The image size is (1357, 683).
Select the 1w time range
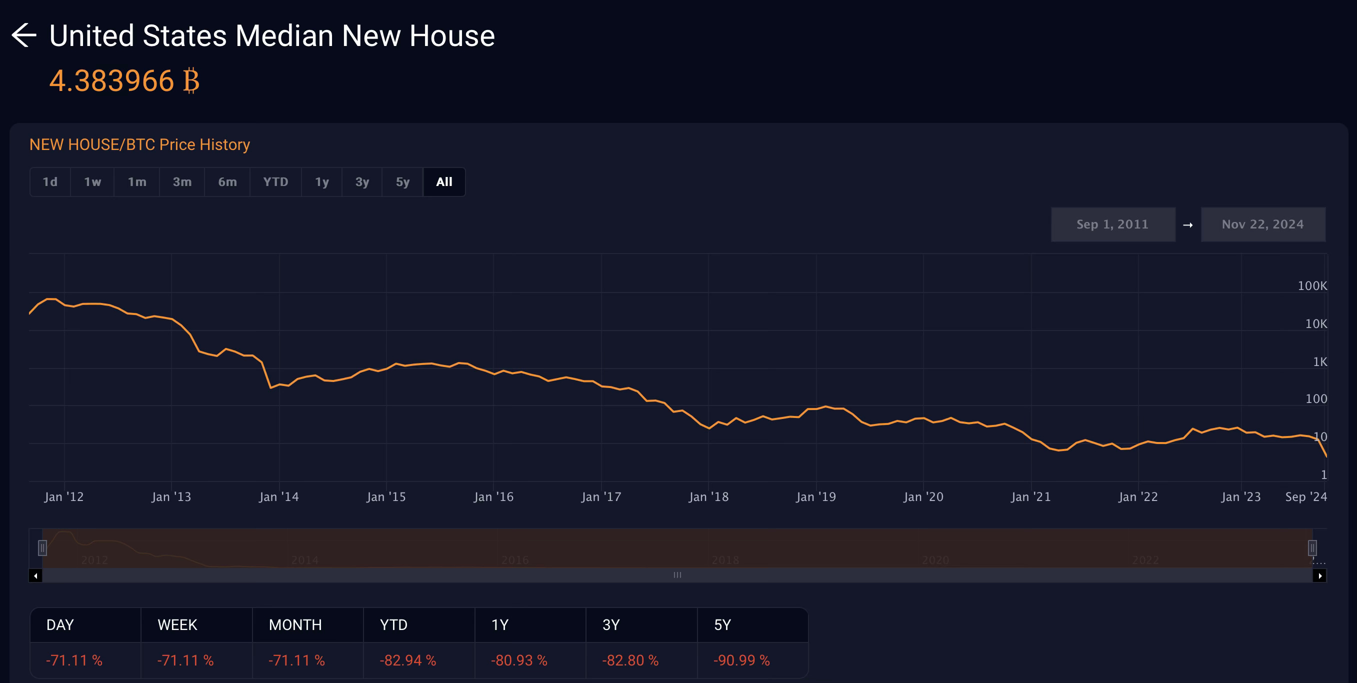click(x=92, y=182)
